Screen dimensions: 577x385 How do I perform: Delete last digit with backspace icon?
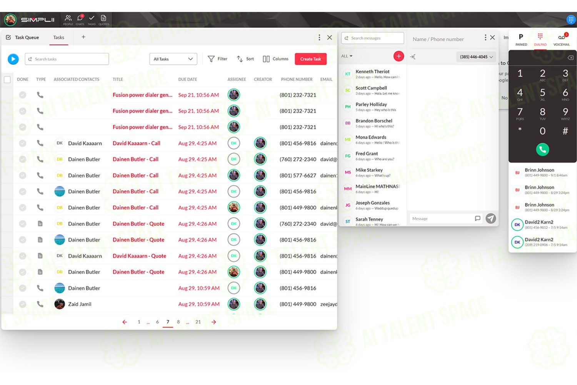click(570, 58)
